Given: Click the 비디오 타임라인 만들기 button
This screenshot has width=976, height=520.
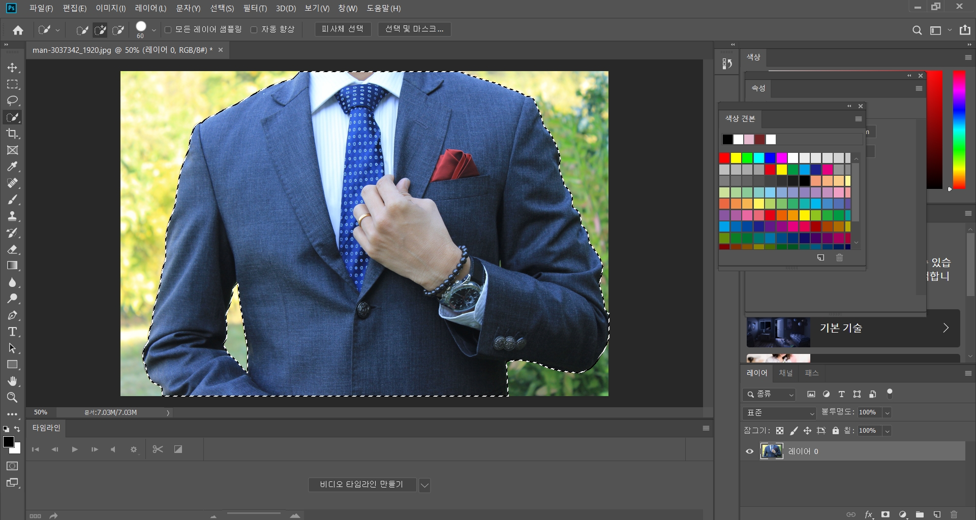Looking at the screenshot, I should tap(362, 485).
